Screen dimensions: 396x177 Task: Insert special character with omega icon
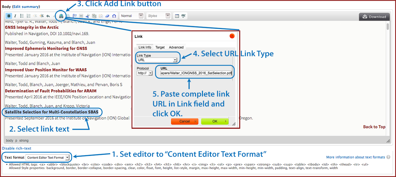click(114, 16)
